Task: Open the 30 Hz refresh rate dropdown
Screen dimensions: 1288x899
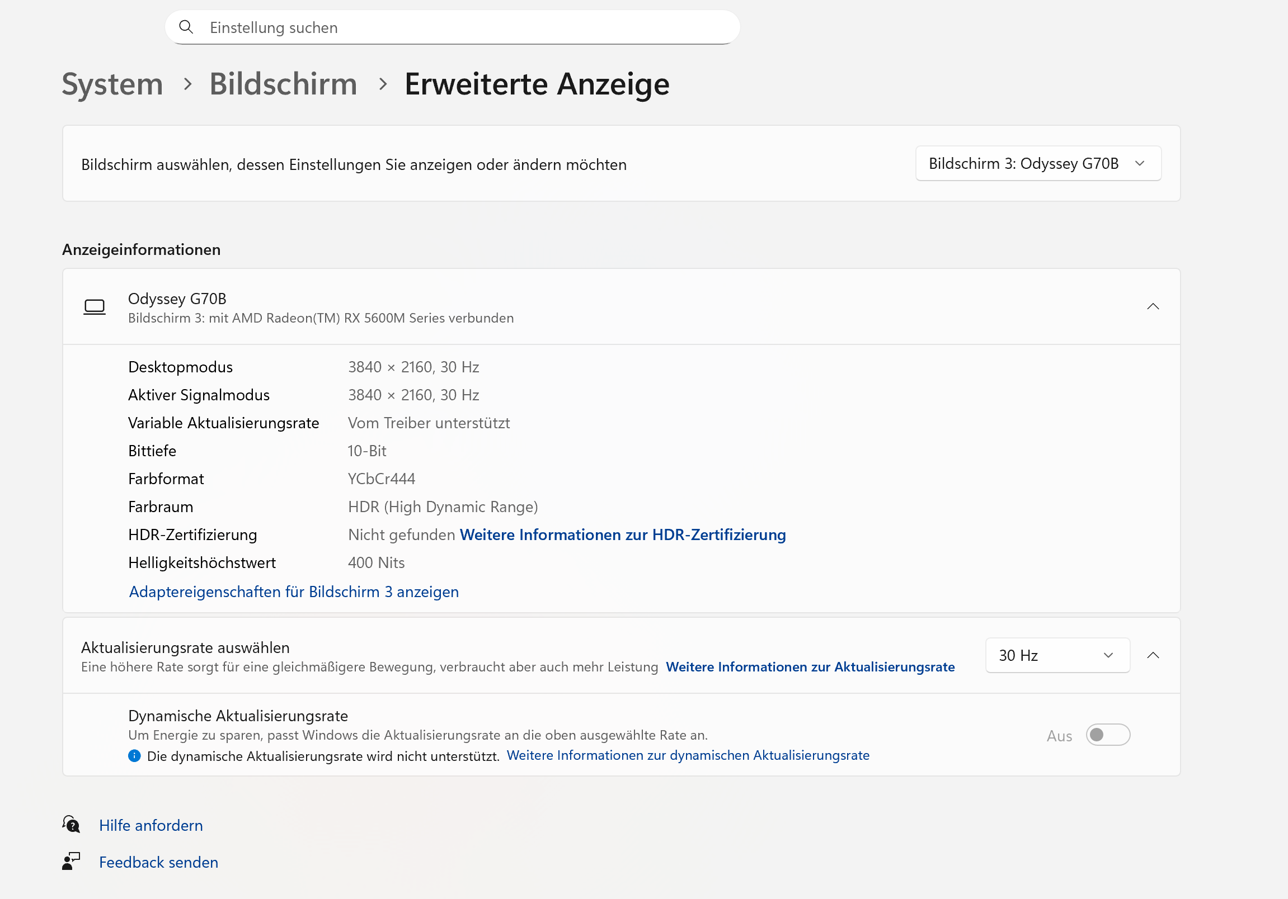Action: pos(1057,655)
